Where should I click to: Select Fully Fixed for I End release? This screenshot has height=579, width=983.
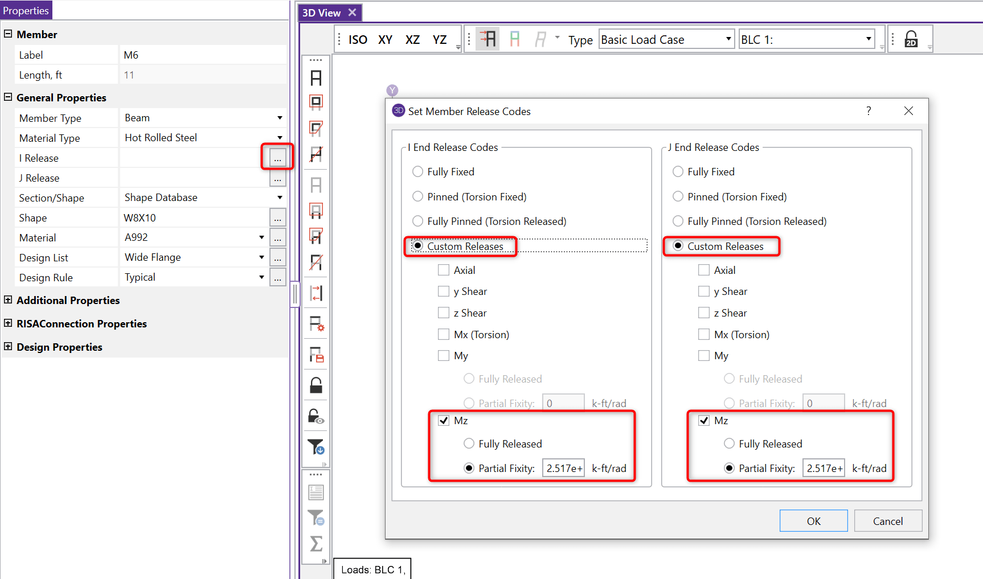coord(418,171)
